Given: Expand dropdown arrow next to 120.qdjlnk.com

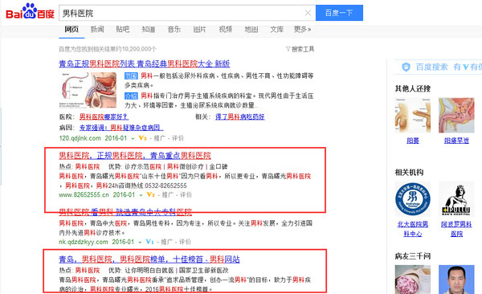Looking at the screenshot, I should pos(133,139).
